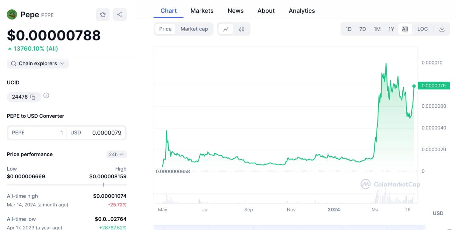Click the Sep x-axis label
456x230 pixels.
pyautogui.click(x=248, y=210)
